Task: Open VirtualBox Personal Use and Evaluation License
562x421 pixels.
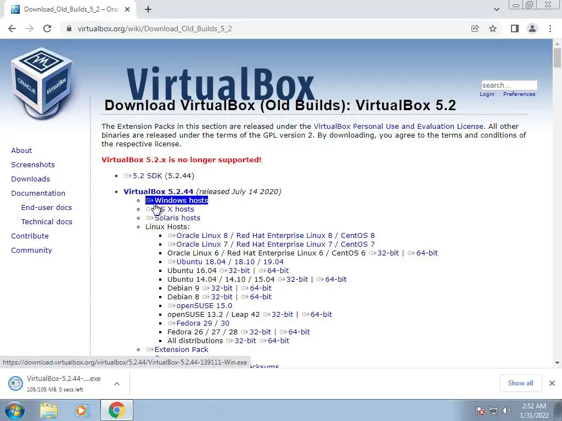Action: pos(398,127)
